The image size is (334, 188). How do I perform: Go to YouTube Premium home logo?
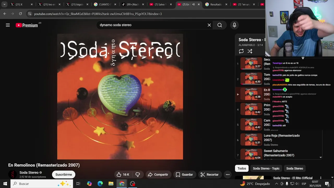(27, 25)
